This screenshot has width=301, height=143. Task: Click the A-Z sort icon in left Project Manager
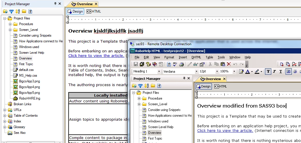pos(18,11)
